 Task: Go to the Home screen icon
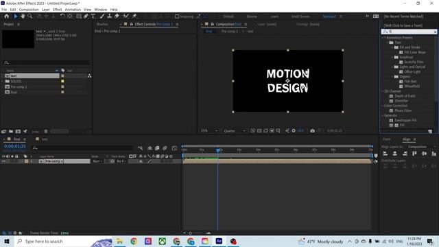click(x=6, y=16)
